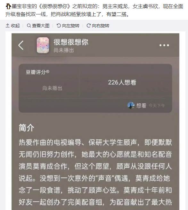Click the magnifier icon beside 查看大图
This screenshot has height=210, width=188.
[29, 25]
